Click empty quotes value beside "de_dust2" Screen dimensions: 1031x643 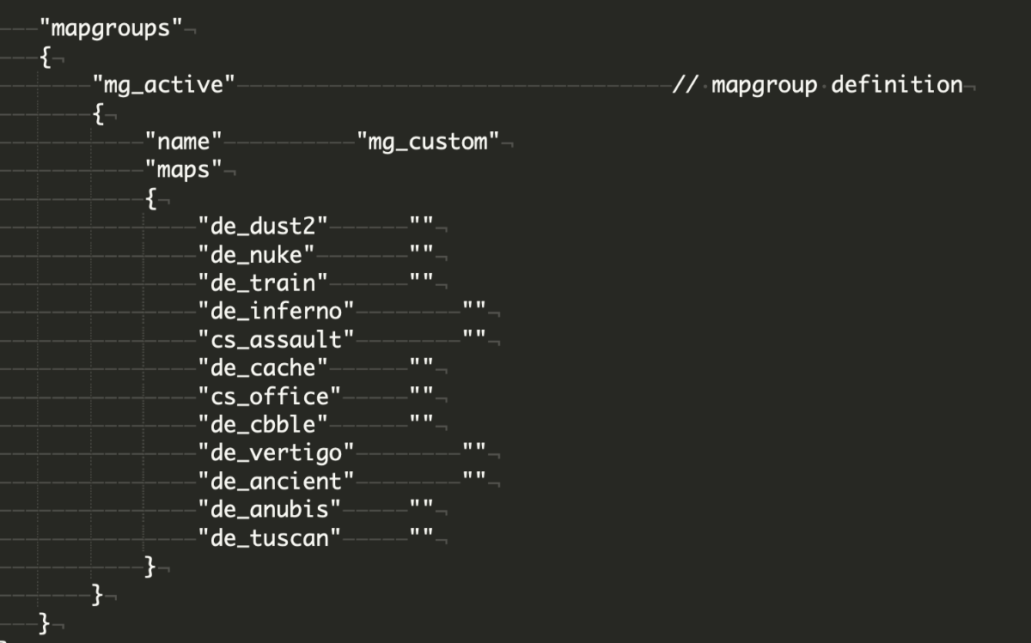tap(421, 227)
